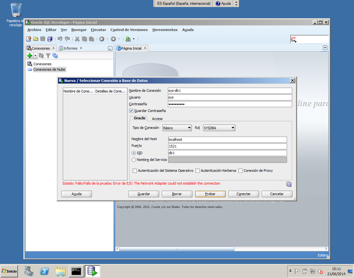Click the Back navigation arrow icon

point(102,39)
